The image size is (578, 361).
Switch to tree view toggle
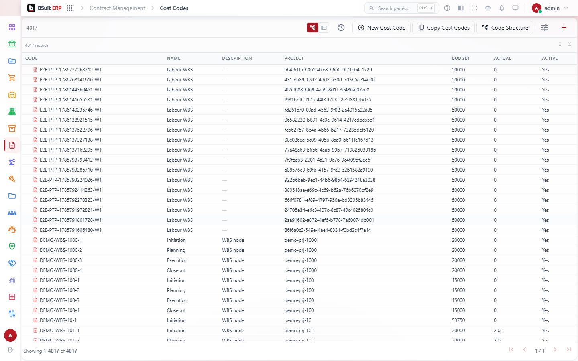pyautogui.click(x=313, y=28)
